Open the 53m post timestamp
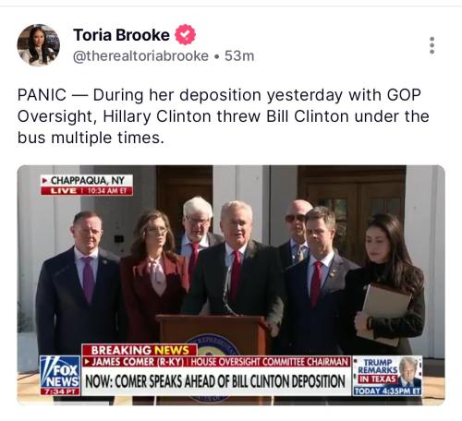Image resolution: width=462 pixels, height=421 pixels. [x=239, y=56]
